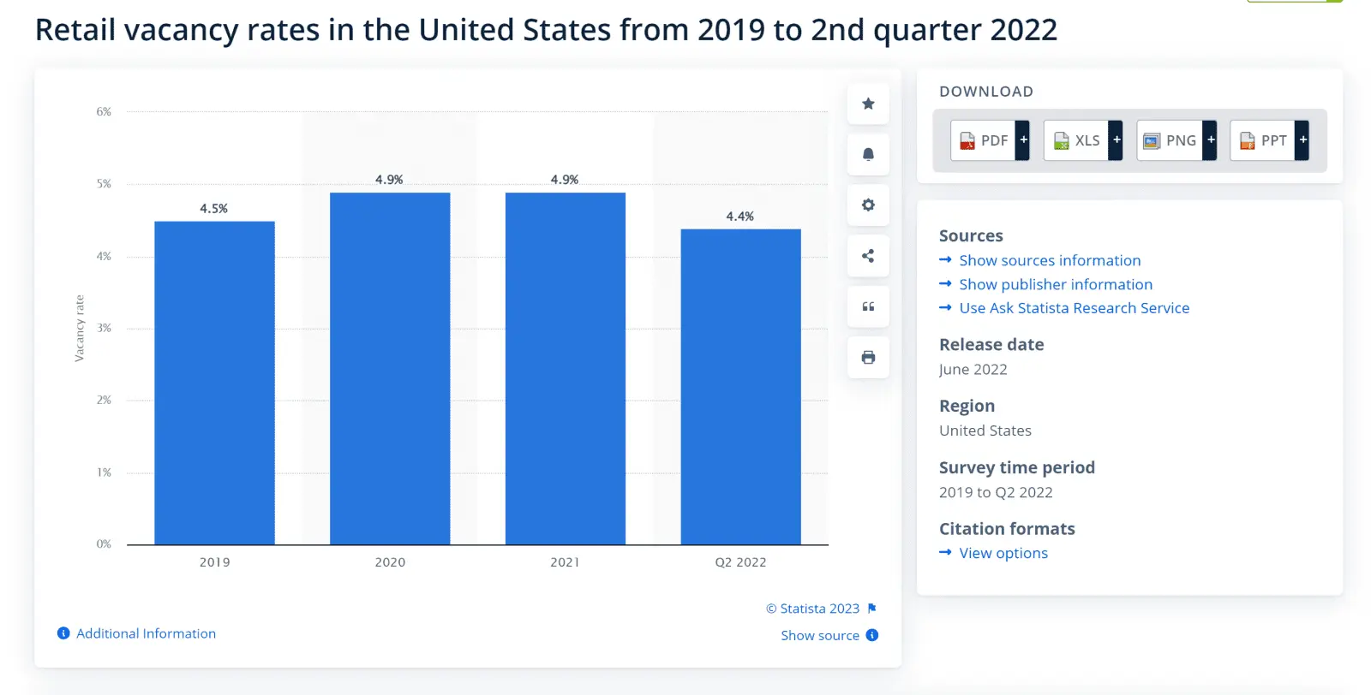This screenshot has width=1371, height=695.
Task: Click the star favorite icon
Action: click(868, 104)
